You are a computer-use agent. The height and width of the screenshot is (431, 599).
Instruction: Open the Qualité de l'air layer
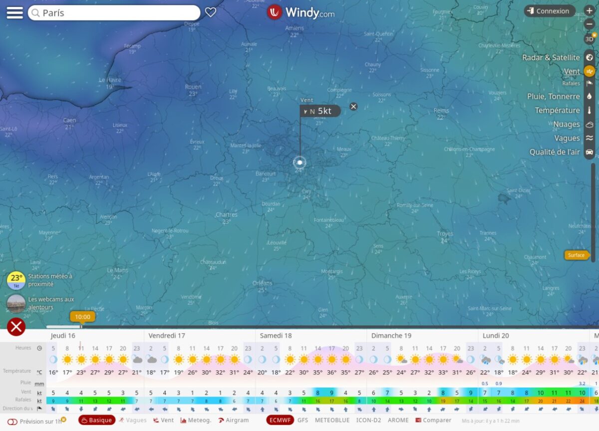(x=590, y=152)
